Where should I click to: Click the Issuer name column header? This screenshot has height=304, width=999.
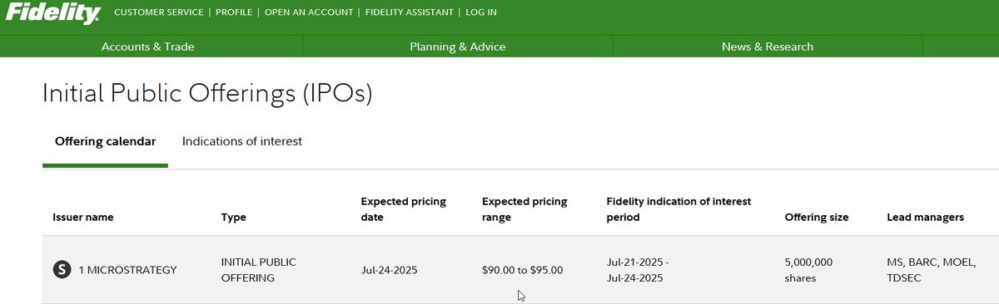click(83, 218)
